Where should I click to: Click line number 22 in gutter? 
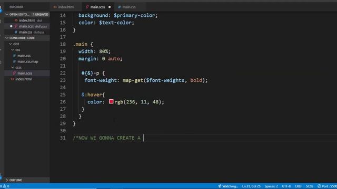(63, 73)
